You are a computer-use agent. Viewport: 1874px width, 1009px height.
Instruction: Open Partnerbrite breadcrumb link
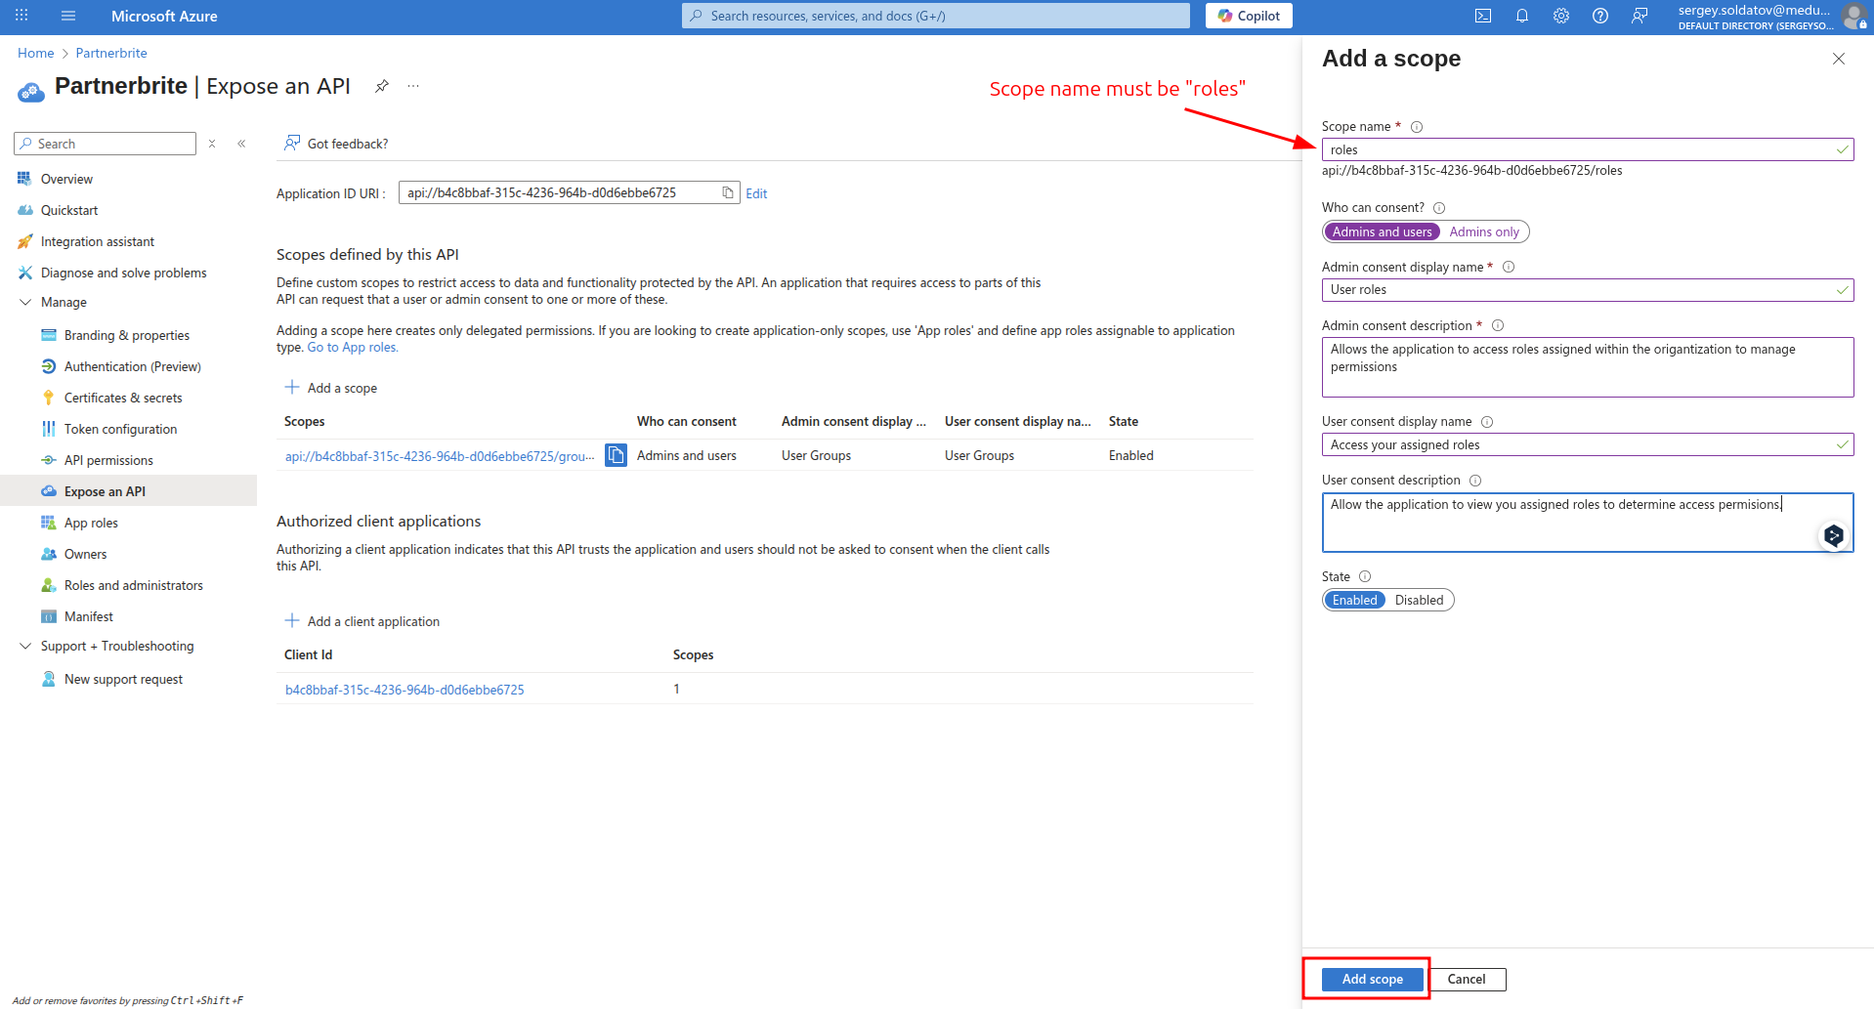(x=111, y=53)
